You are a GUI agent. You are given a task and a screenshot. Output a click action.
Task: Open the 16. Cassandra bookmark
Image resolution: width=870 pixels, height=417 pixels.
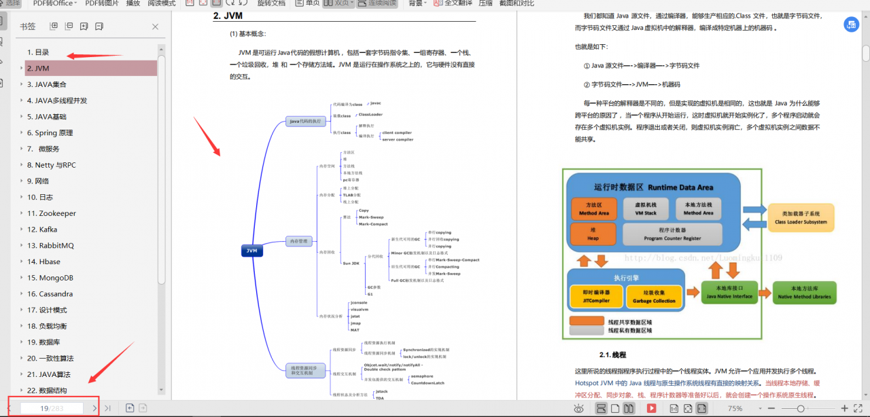[x=50, y=294]
